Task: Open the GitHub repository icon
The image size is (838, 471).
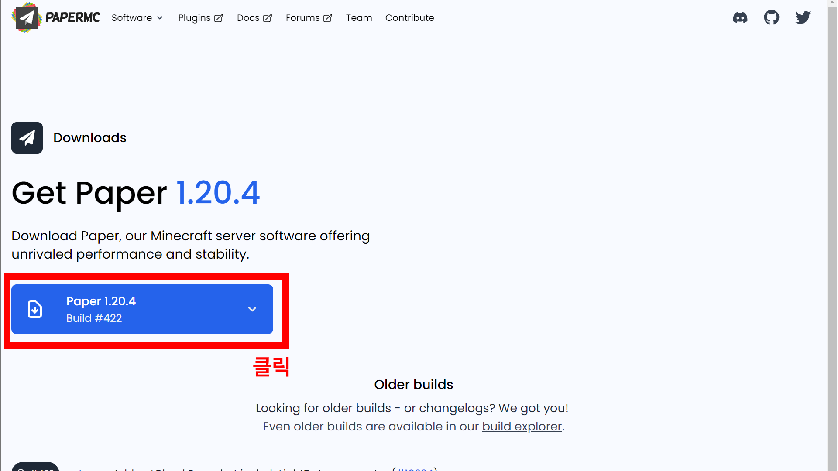Action: (771, 18)
